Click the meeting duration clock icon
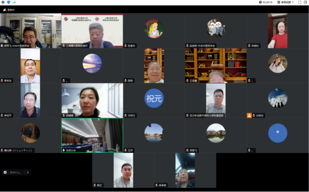 [260, 2]
